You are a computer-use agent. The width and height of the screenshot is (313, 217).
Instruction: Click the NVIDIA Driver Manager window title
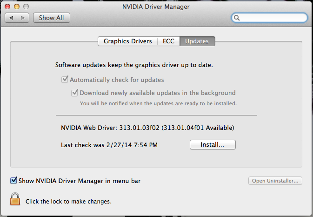156,7
